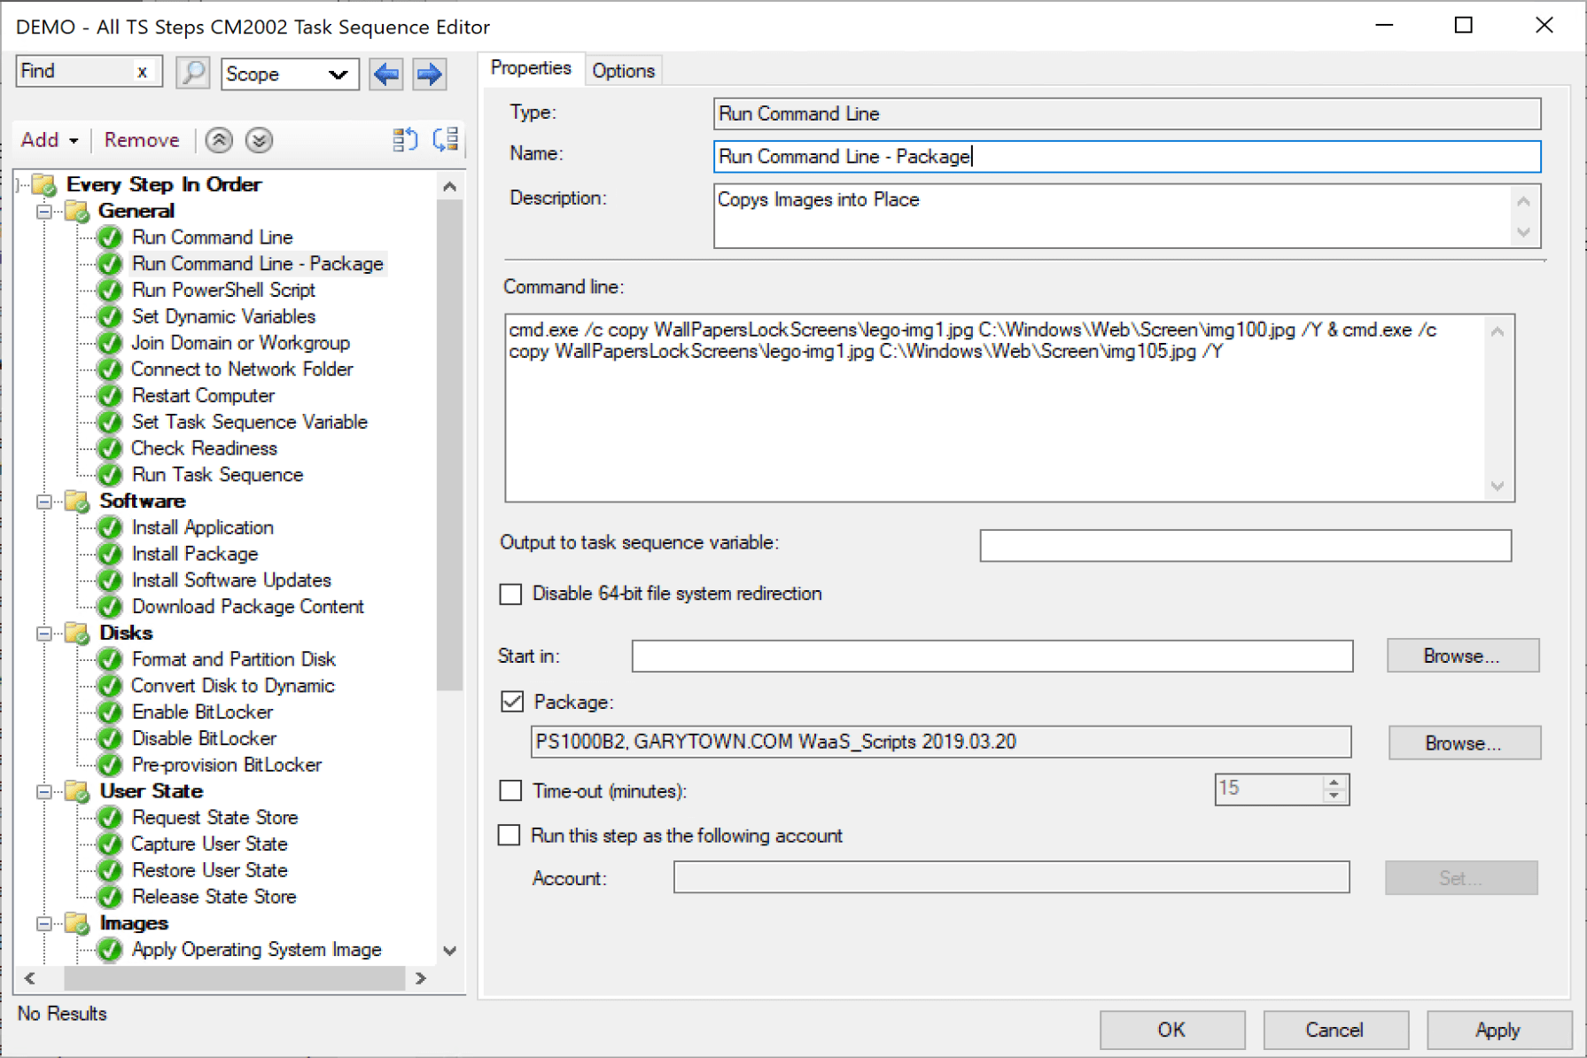Viewport: 1587px width, 1058px height.
Task: Increase Time-out value with the up stepper
Action: pos(1334,782)
